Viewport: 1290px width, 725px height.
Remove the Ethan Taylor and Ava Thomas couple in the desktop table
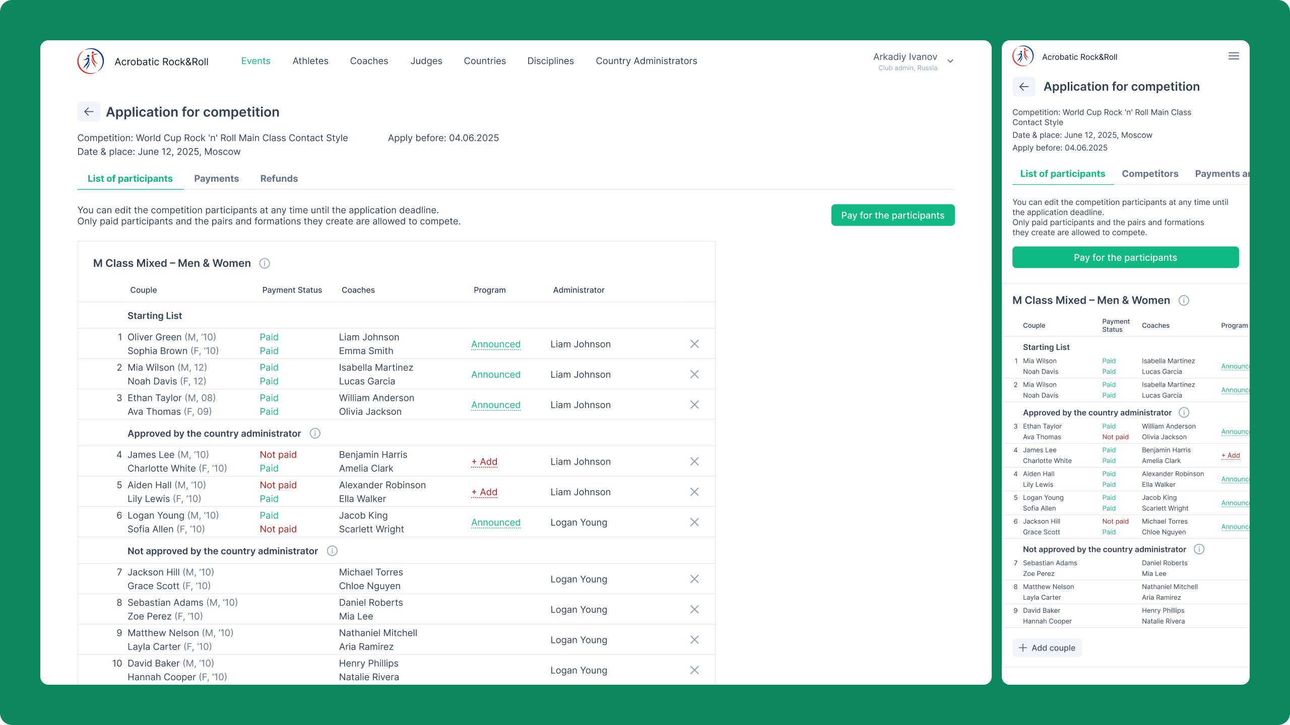[x=694, y=405]
